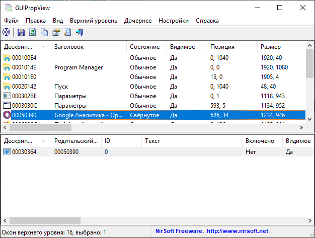Image resolution: width=315 pixels, height=238 pixels.
Task: Save selected items with floppy disk icon
Action: click(21, 32)
